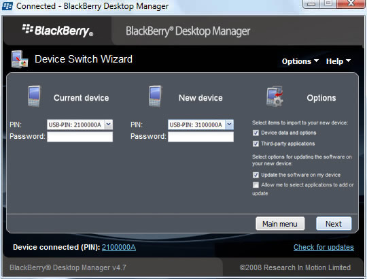Image resolution: width=367 pixels, height=279 pixels.
Task: Click the BlackBerry Desktop Manager v4.7 text
Action: pyautogui.click(x=68, y=267)
